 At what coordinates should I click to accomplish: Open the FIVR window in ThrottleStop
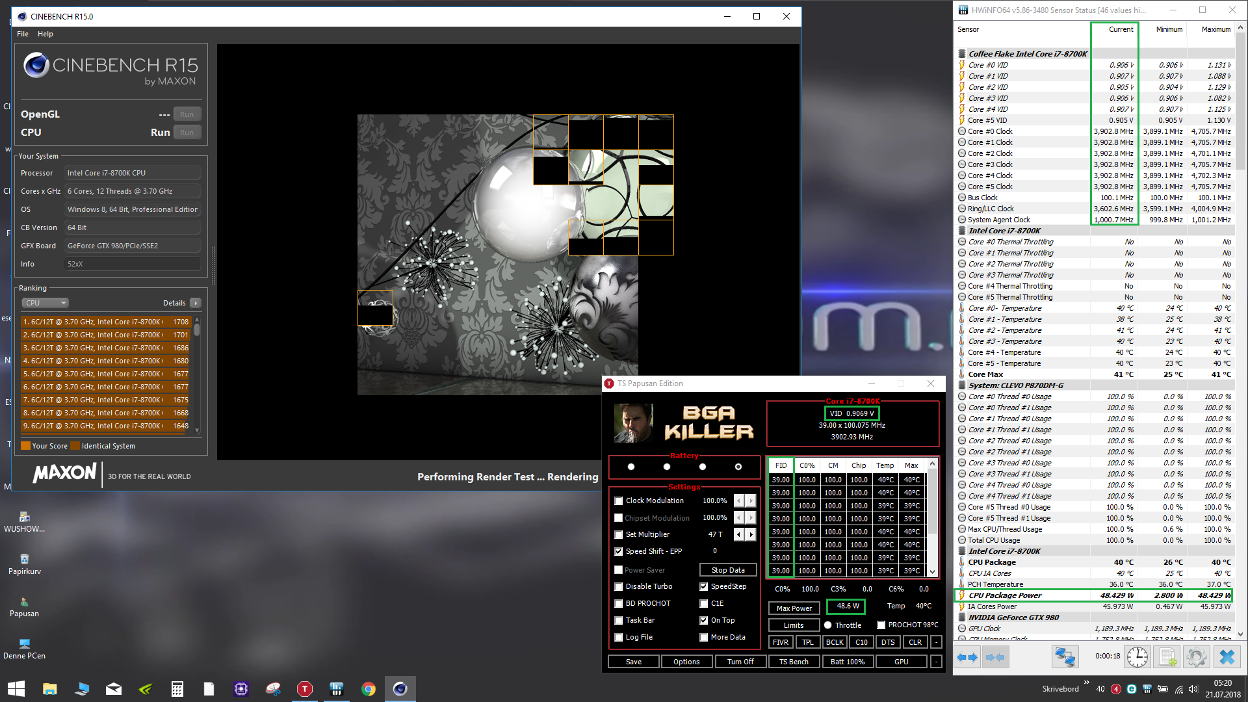coord(781,642)
